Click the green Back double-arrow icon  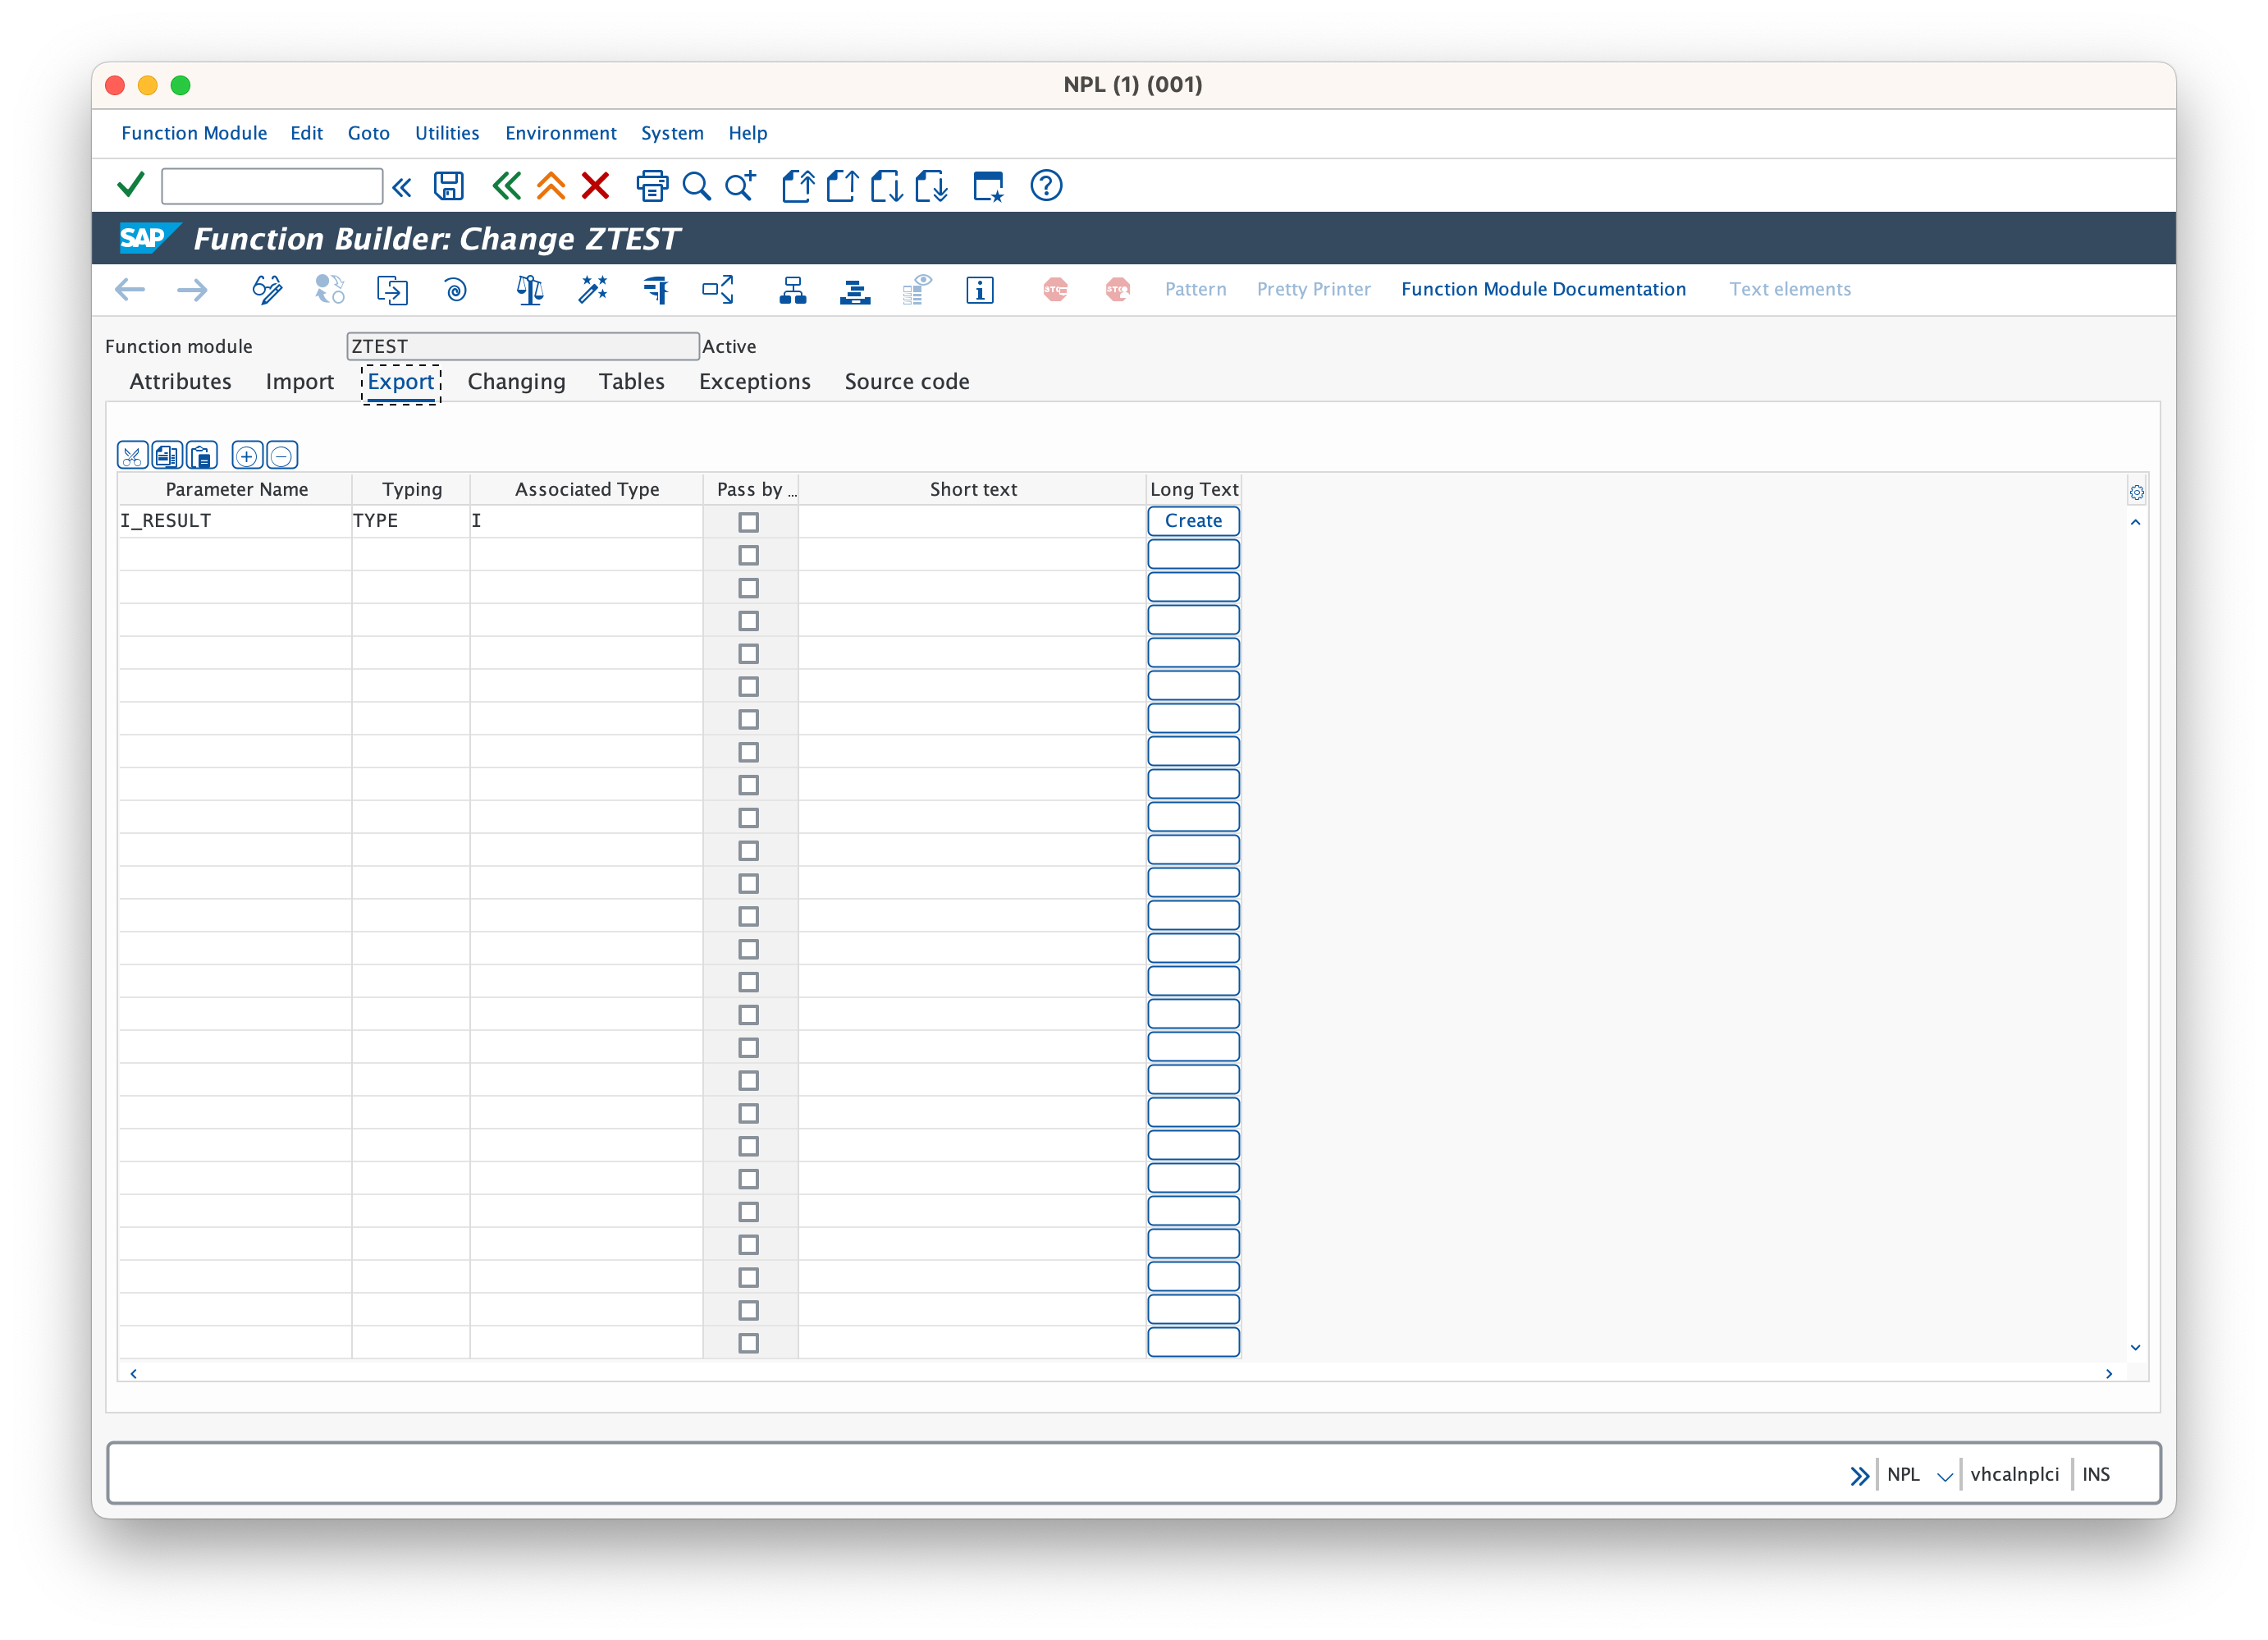(506, 186)
